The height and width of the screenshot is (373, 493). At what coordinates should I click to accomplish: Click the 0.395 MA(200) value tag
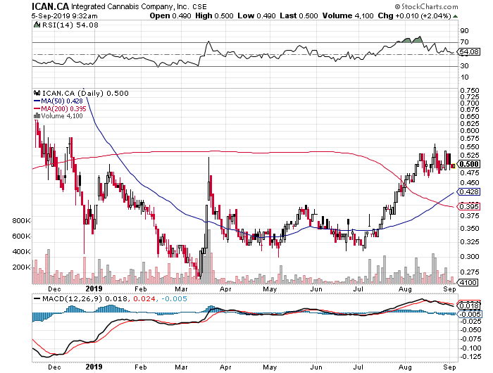tap(468, 206)
